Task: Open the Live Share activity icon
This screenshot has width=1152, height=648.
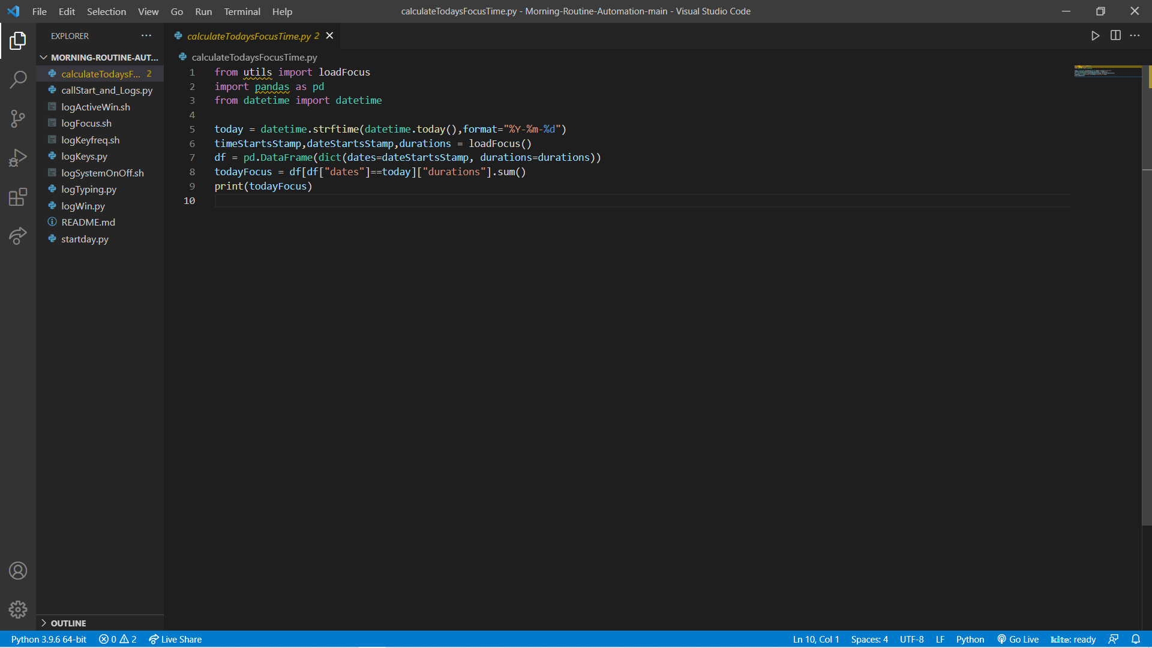Action: click(18, 236)
